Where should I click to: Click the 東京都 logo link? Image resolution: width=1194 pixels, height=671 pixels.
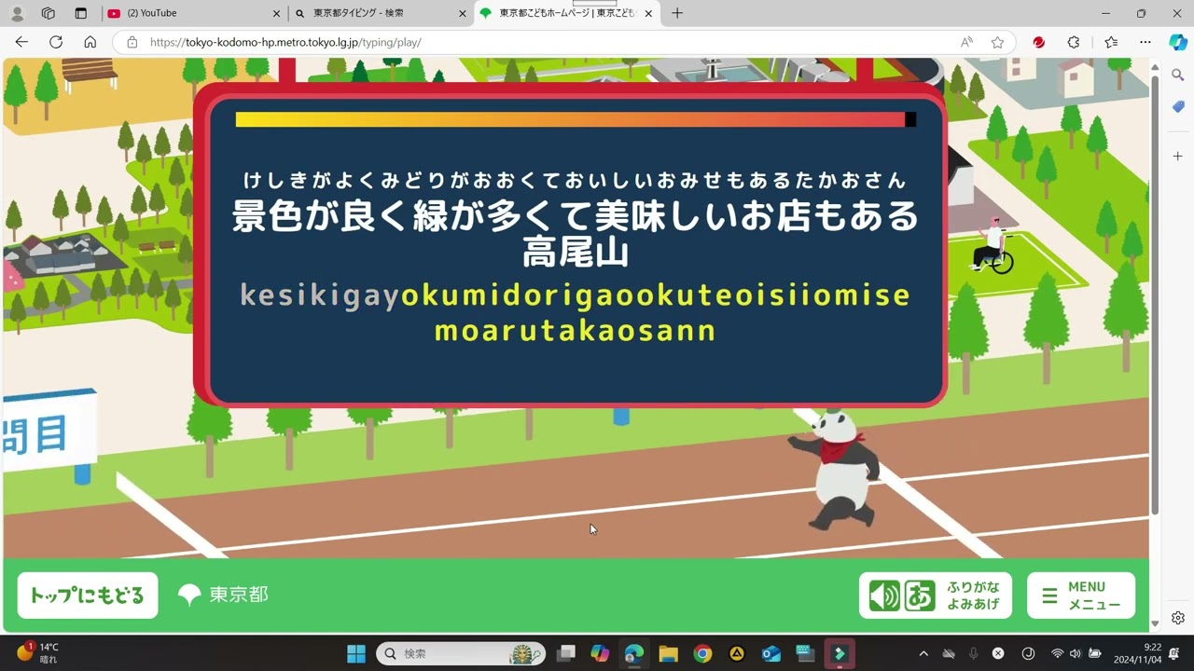click(x=223, y=595)
